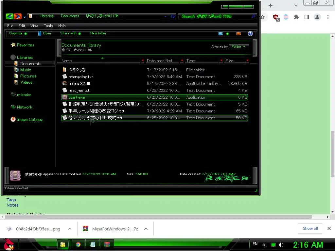Screen dimensions: 335x251
Task: Select the ゆめ2っき folder icon
Action: click(64, 70)
